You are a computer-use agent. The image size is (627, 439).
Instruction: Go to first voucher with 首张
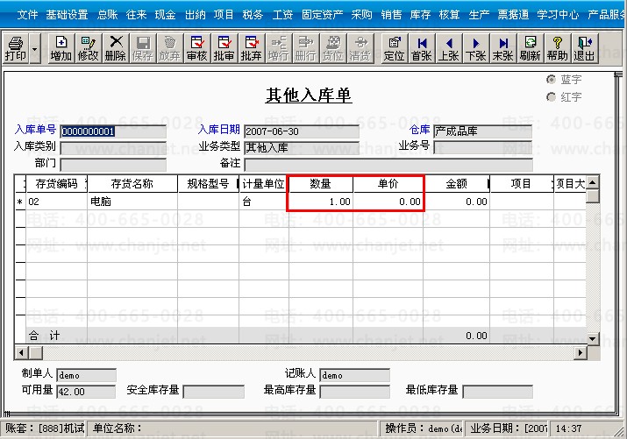pos(422,49)
